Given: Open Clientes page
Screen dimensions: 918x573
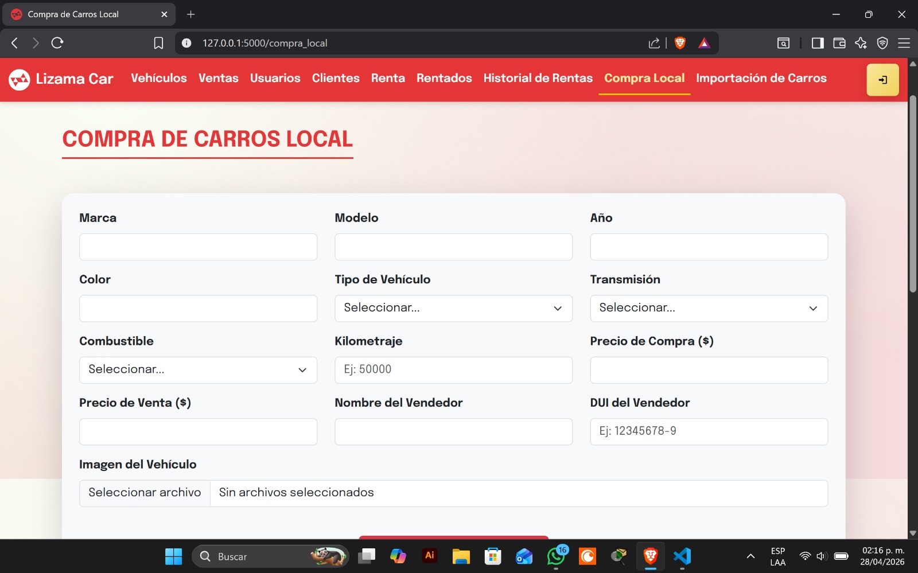Looking at the screenshot, I should click(x=336, y=78).
